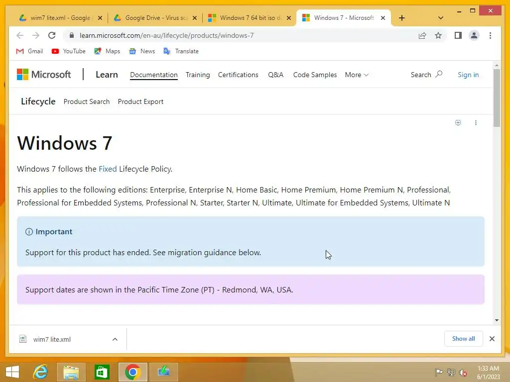Open Code Samples menu item
Viewport: 510px width, 382px height.
(315, 75)
